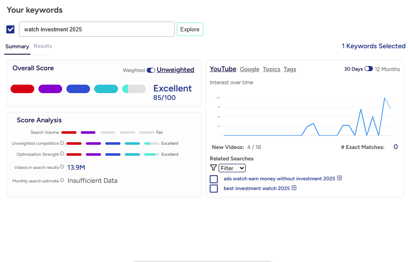Click info icon next to Unweighted competition
The height and width of the screenshot is (262, 408).
62,143
